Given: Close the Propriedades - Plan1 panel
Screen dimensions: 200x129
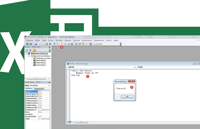Looking at the screenshot, I should tap(49, 82).
